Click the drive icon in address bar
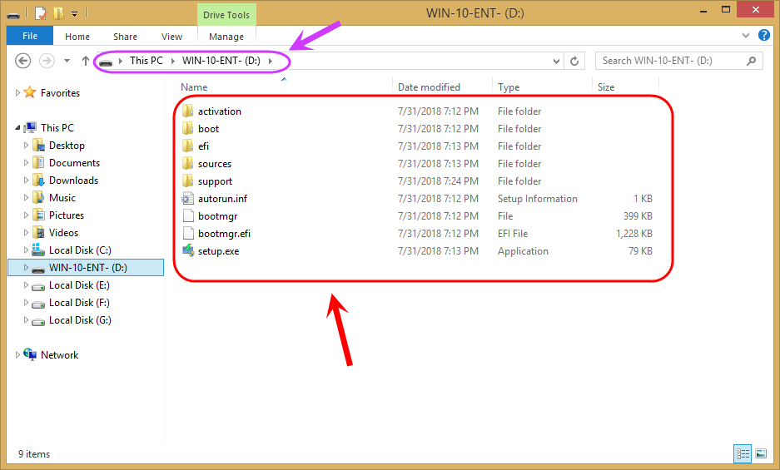Viewport: 780px width, 470px height. point(106,62)
